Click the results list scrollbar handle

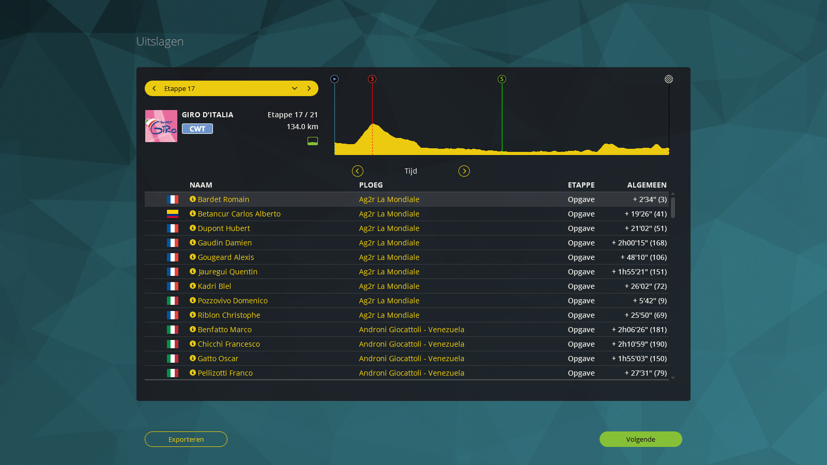tap(673, 207)
